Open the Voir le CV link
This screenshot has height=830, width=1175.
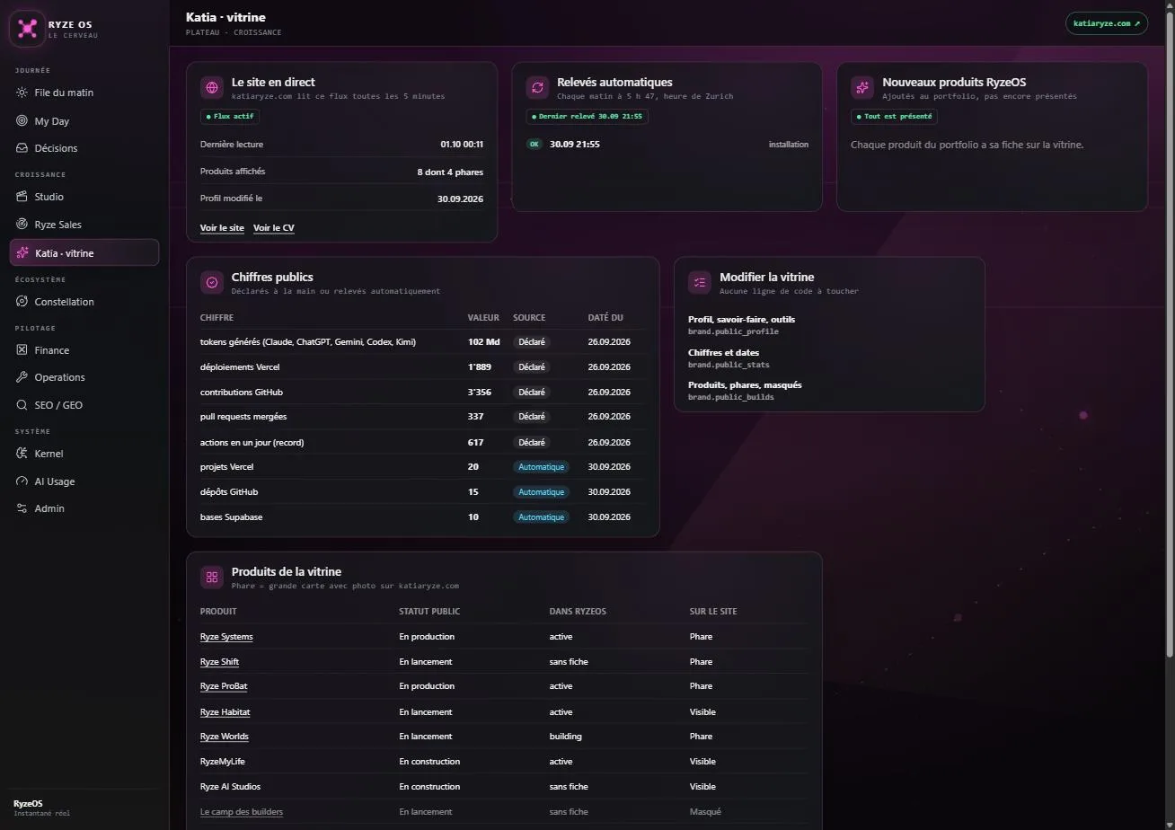point(274,228)
